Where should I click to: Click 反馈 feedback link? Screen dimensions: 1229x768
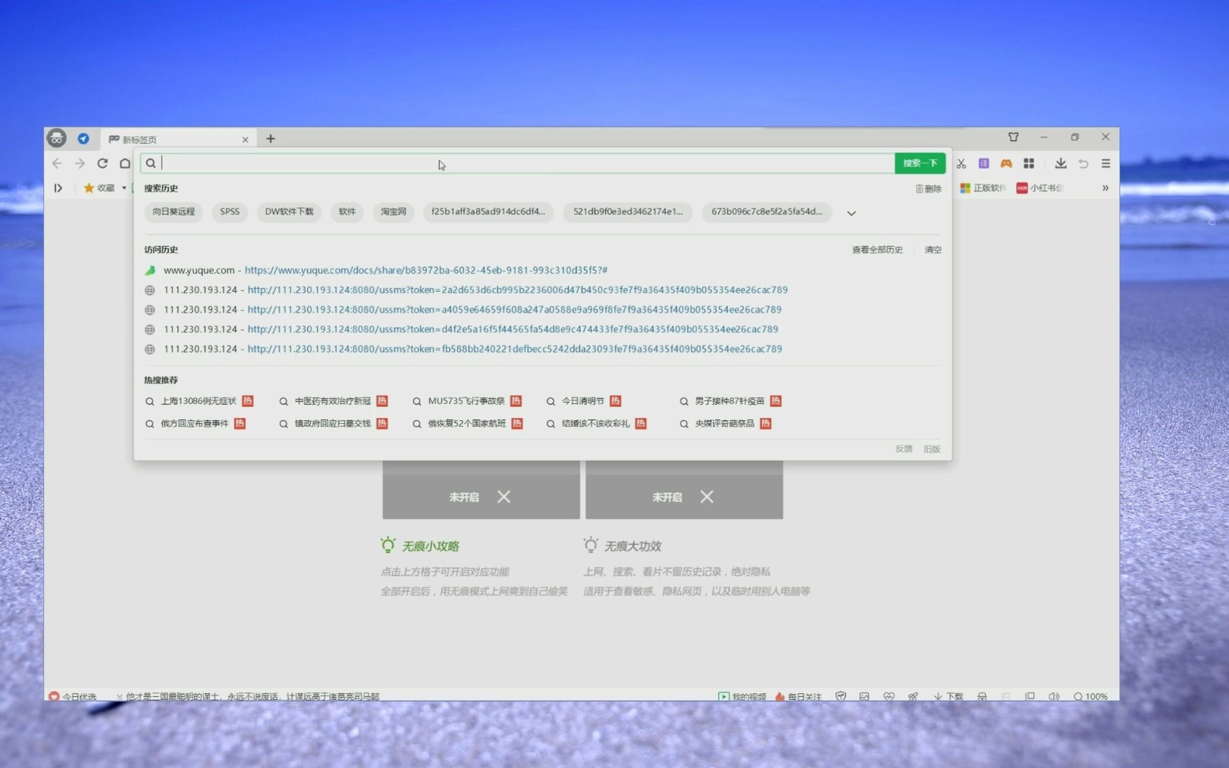pyautogui.click(x=904, y=449)
